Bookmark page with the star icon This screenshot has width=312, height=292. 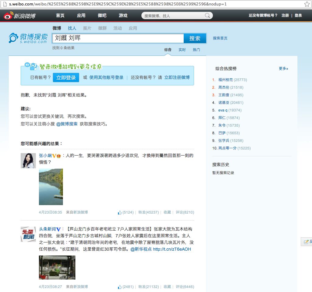[307, 4]
